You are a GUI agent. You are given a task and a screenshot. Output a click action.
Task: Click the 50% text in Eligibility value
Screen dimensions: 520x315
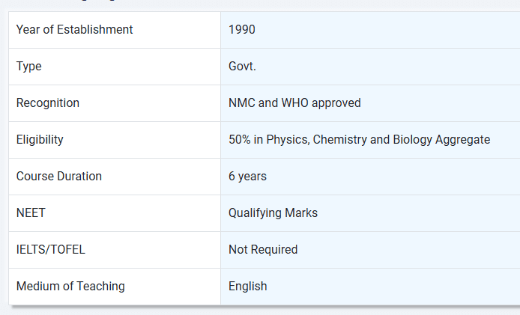point(240,140)
